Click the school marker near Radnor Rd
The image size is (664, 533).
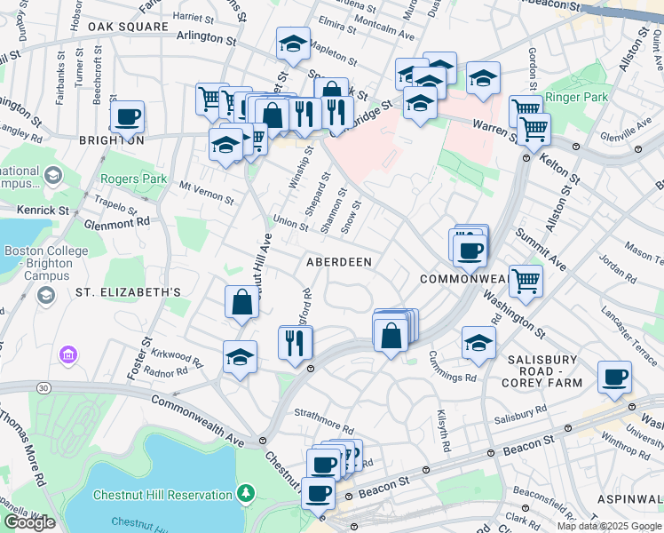pos(240,358)
